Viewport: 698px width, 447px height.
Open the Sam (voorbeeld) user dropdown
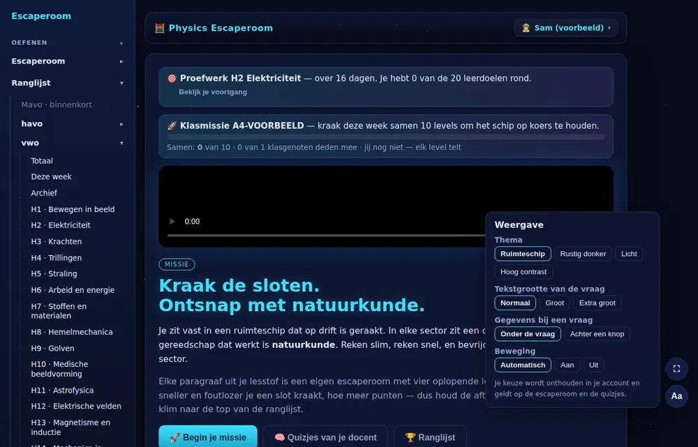tap(566, 28)
